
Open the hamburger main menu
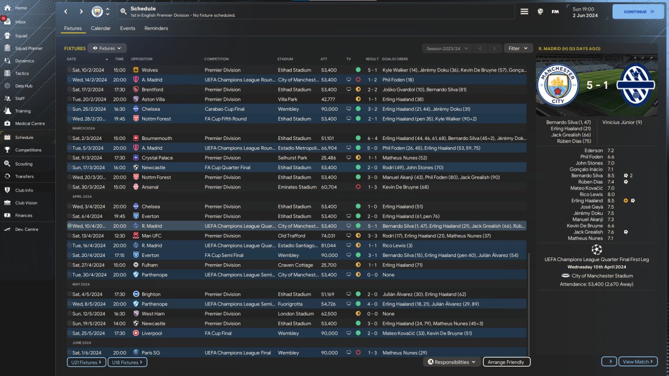click(x=524, y=11)
